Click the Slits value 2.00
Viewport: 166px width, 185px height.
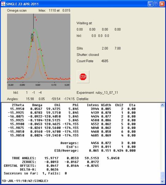click(x=105, y=48)
